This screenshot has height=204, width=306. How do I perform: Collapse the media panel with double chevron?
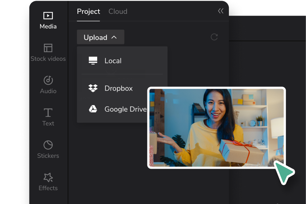click(x=220, y=11)
